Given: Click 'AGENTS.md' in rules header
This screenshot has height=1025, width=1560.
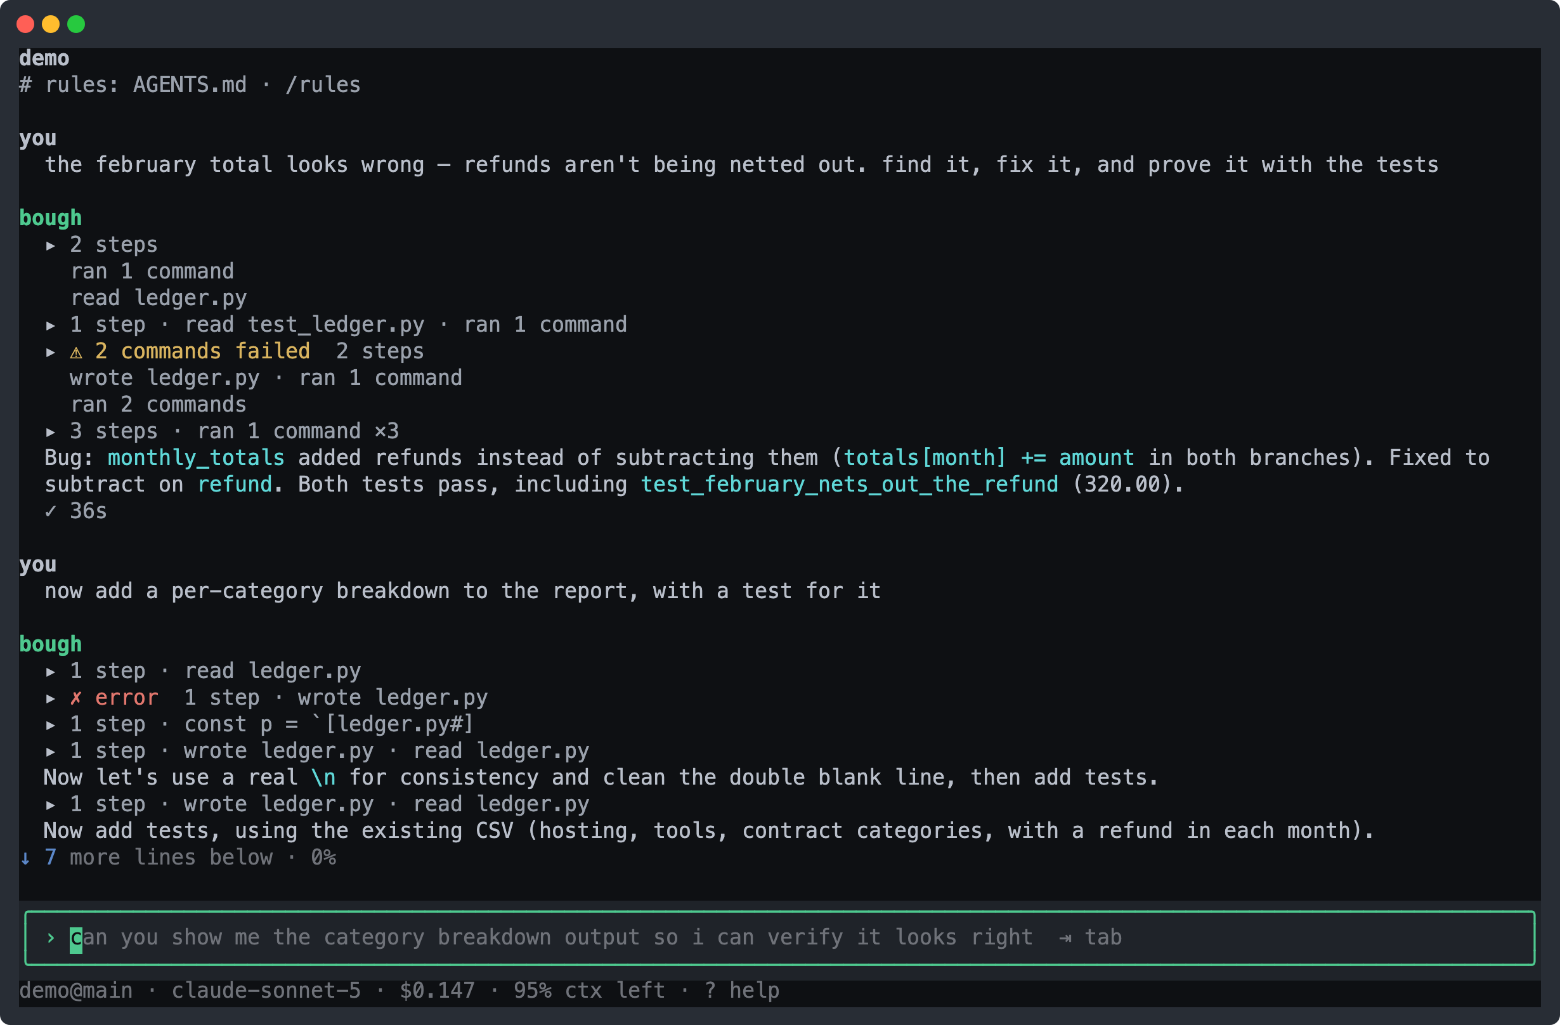Looking at the screenshot, I should click(x=190, y=85).
